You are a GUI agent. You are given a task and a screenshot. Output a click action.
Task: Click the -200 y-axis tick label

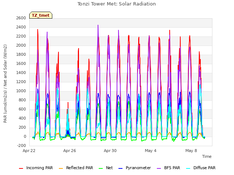tap(22, 145)
